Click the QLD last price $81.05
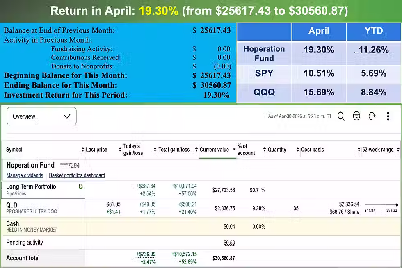Image resolution: width=402 pixels, height=268 pixels. click(x=113, y=204)
